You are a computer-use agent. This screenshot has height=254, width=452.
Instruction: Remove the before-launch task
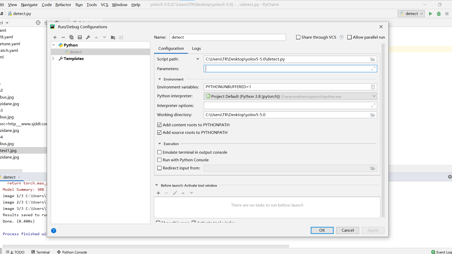167,193
